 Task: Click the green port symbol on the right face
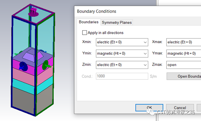pos(46,65)
